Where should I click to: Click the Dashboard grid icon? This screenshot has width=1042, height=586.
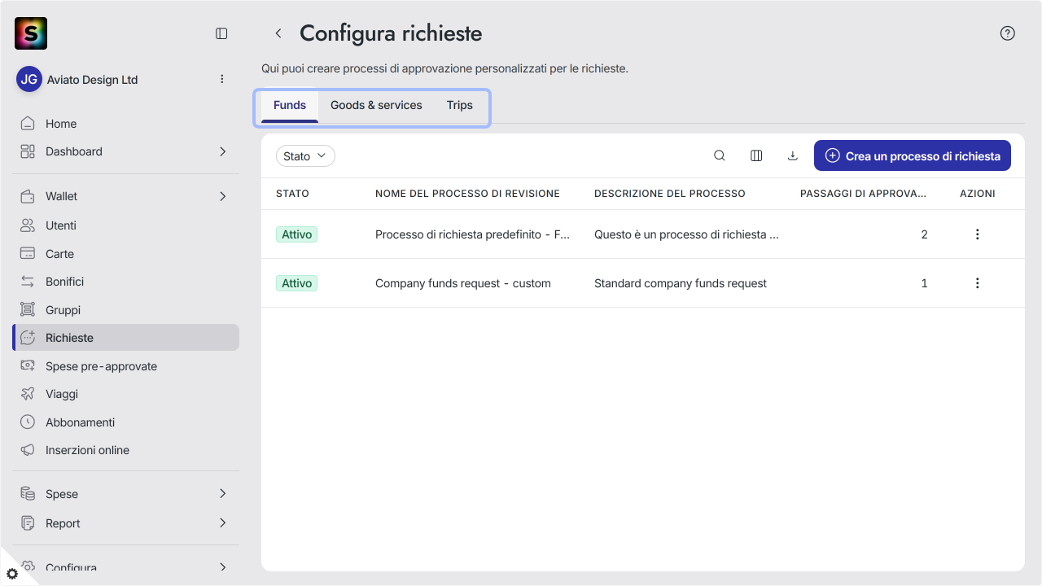coord(28,151)
